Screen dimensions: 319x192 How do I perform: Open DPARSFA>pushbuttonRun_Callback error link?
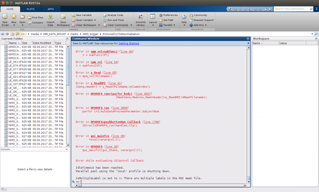pyautogui.click(x=116, y=122)
